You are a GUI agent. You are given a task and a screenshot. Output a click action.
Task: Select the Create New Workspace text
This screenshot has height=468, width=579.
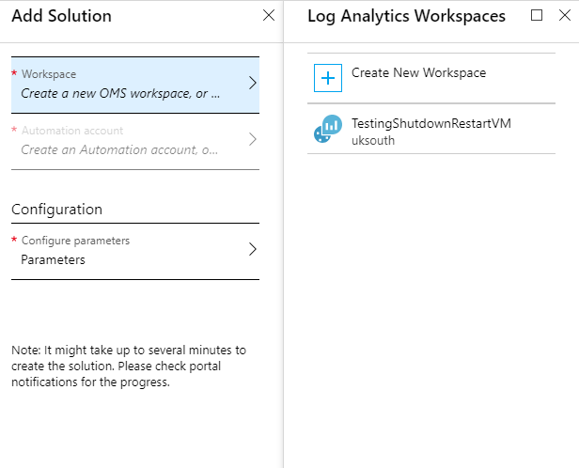click(x=418, y=72)
